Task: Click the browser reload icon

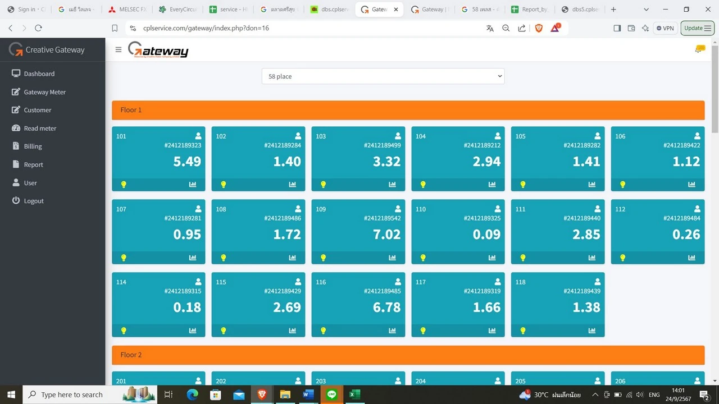Action: (38, 28)
